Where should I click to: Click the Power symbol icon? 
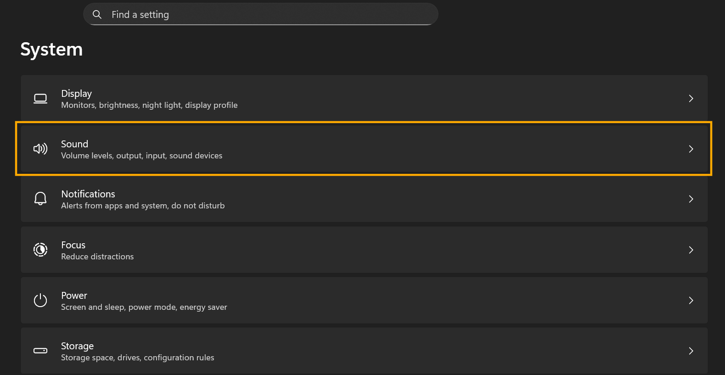click(x=40, y=300)
